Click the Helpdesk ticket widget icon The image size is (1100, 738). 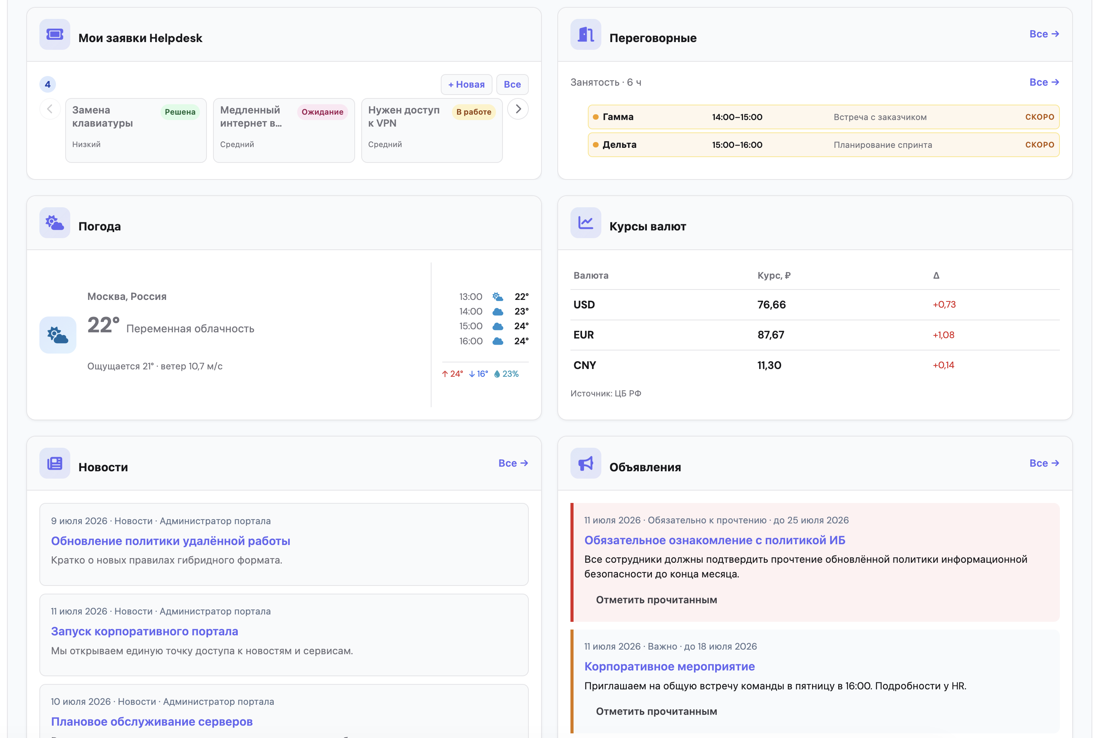tap(54, 34)
